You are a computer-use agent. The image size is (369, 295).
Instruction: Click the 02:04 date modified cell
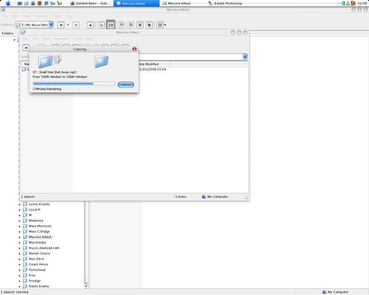pos(152,70)
